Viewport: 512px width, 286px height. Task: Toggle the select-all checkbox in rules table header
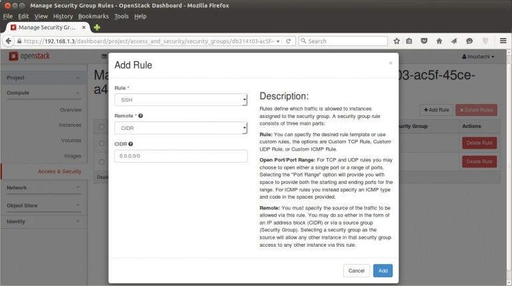pos(102,126)
